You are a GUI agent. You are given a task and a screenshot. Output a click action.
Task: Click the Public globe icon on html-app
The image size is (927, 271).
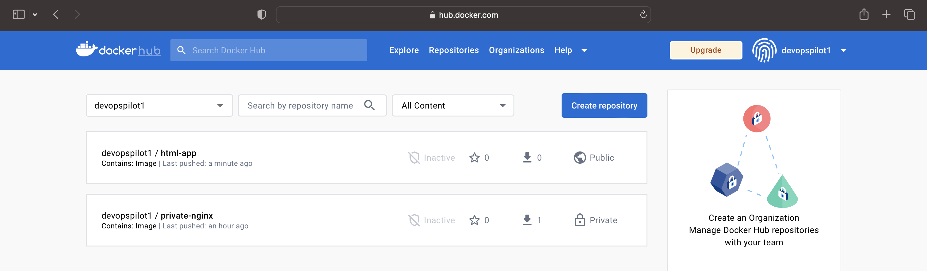click(579, 158)
